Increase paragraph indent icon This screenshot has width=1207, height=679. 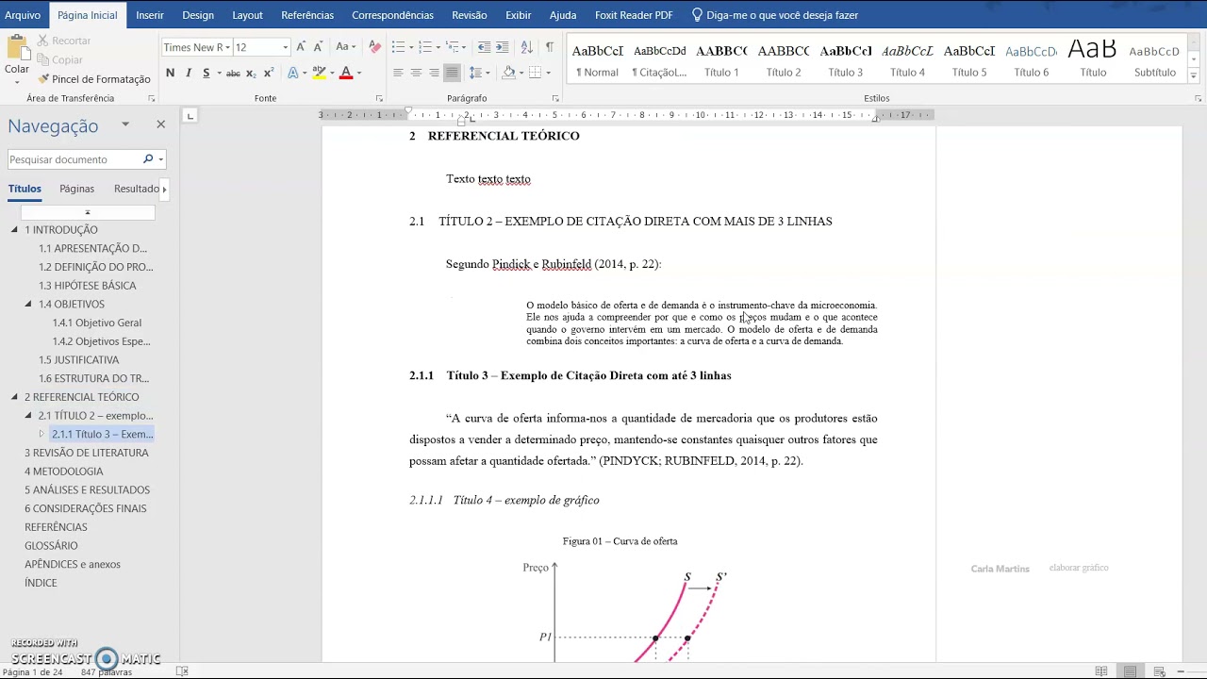point(502,47)
